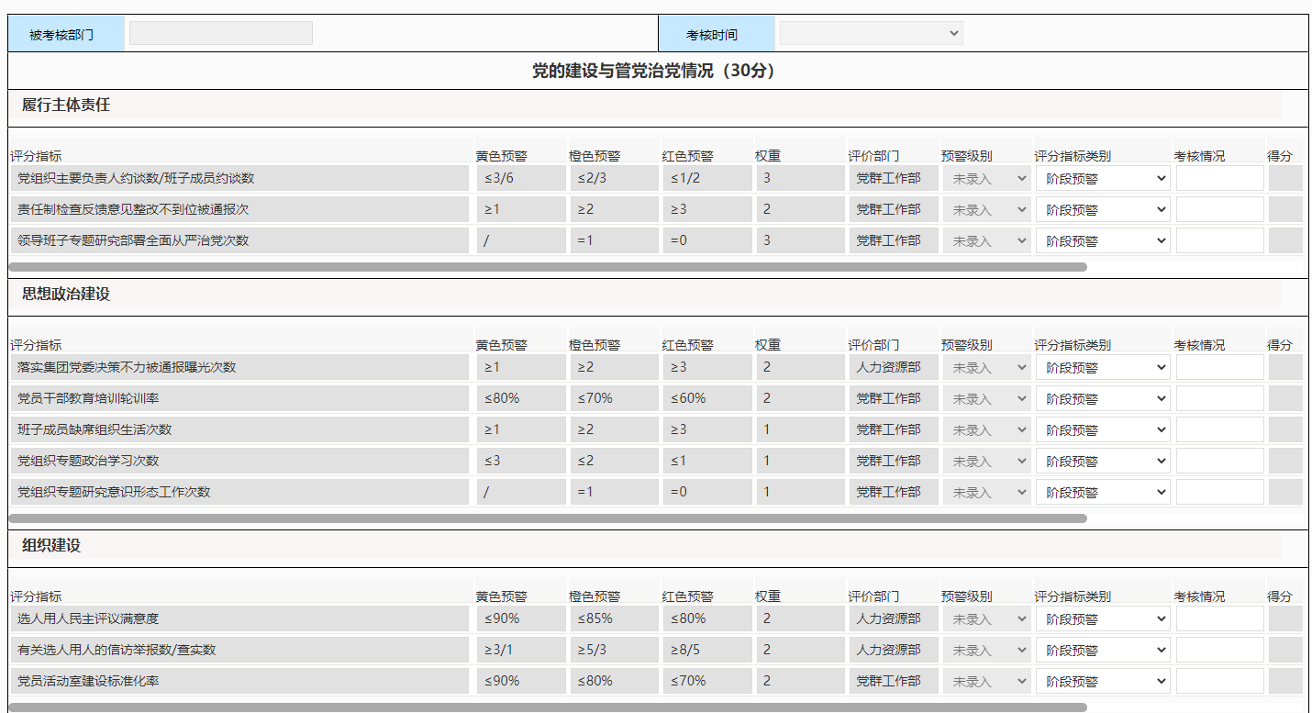Click horizontal scrollbar under 履行主体责任 table
Screen dimensions: 1312x713
click(547, 267)
